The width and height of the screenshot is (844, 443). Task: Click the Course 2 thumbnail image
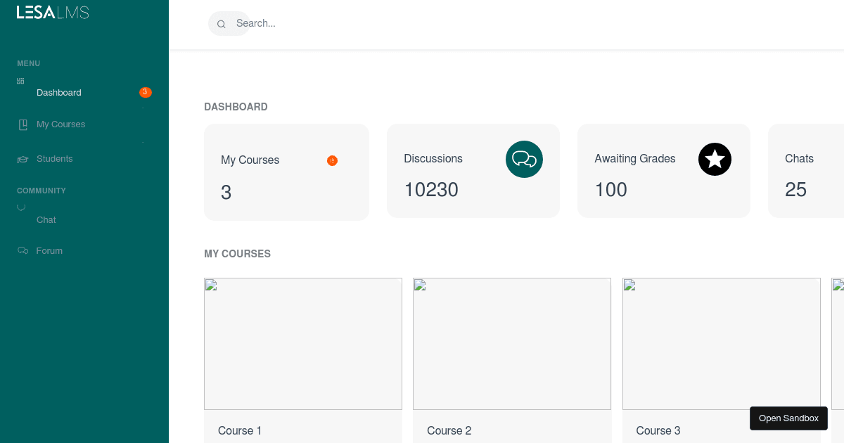click(511, 344)
